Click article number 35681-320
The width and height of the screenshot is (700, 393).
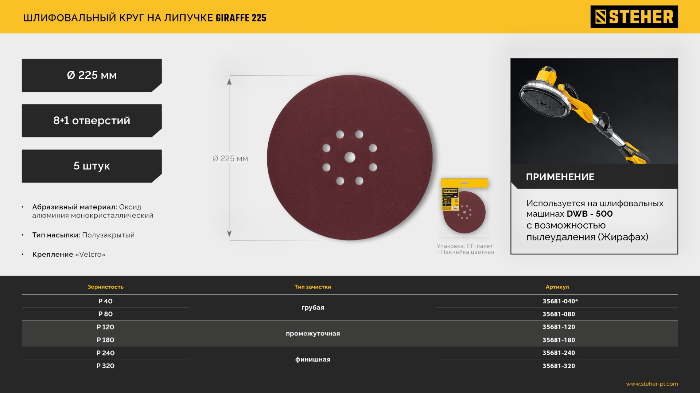[558, 366]
